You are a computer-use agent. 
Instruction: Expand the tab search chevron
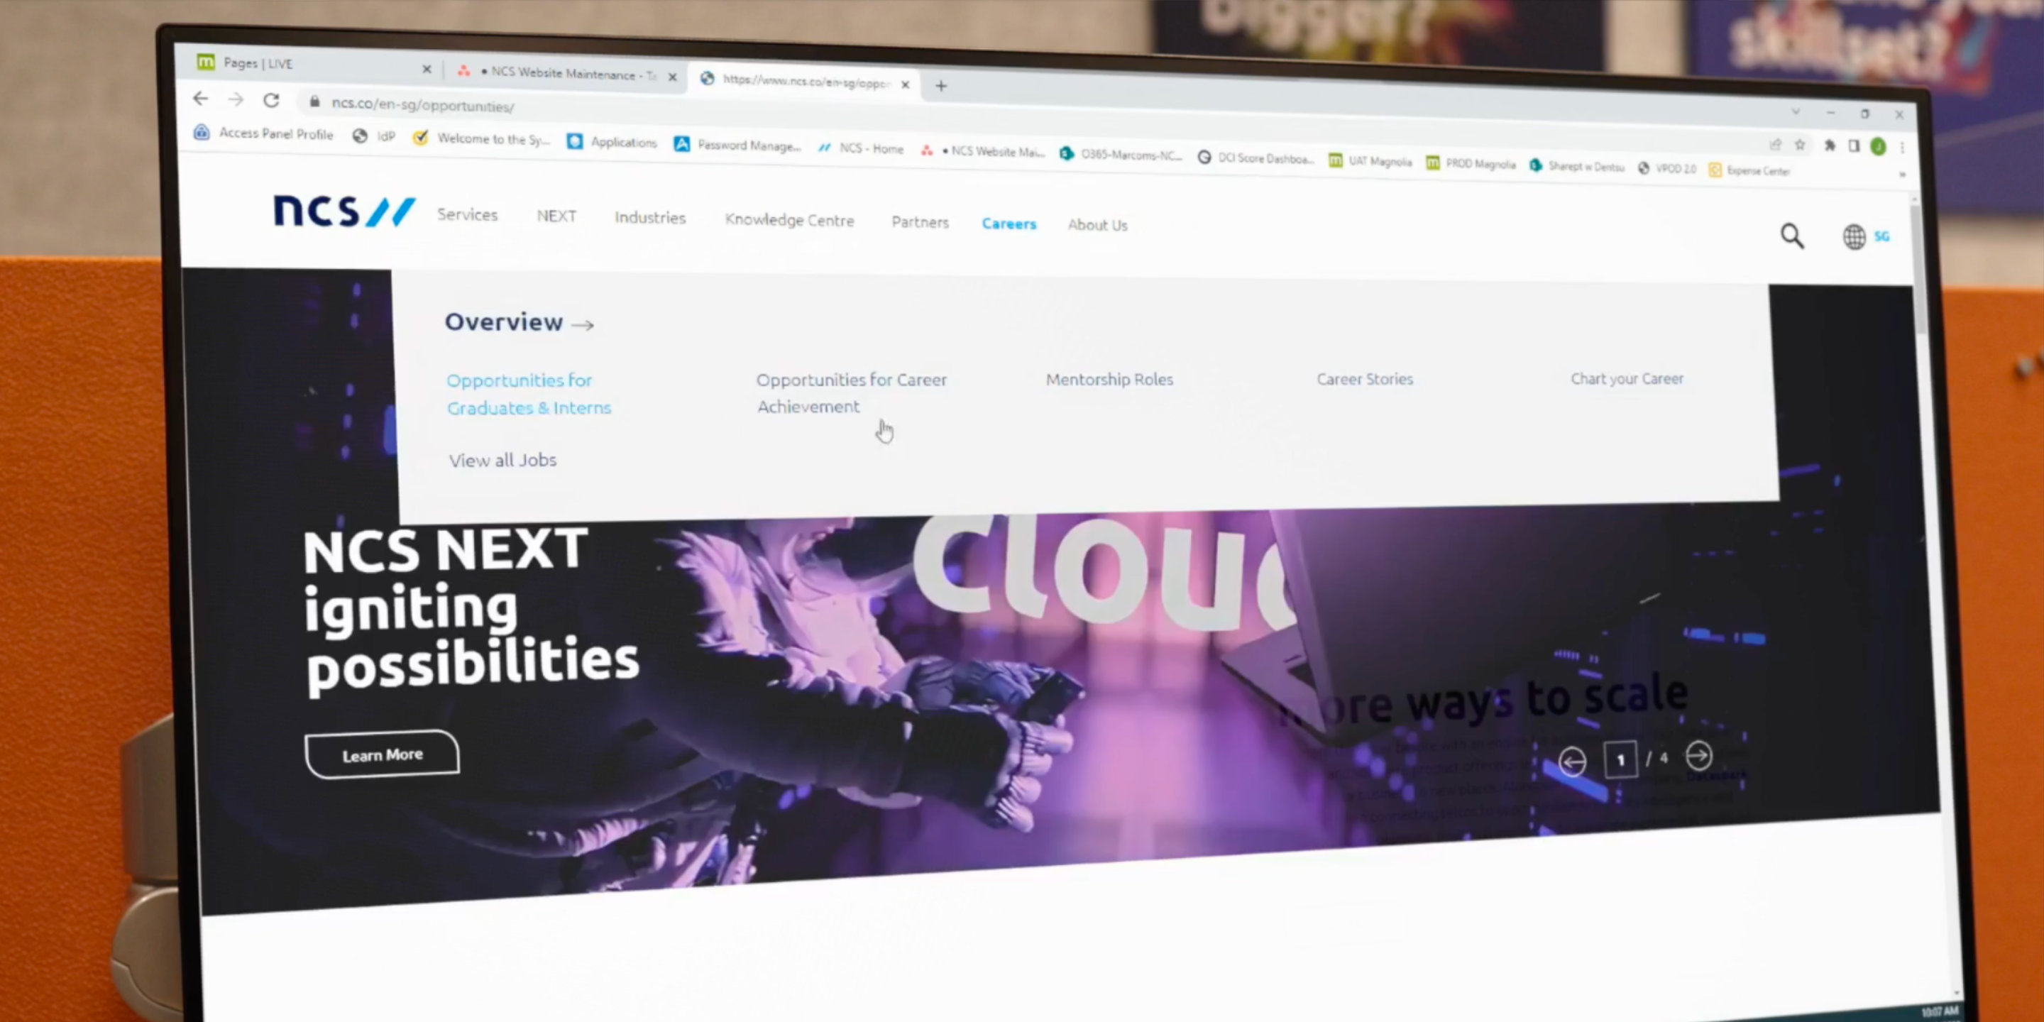click(1796, 111)
